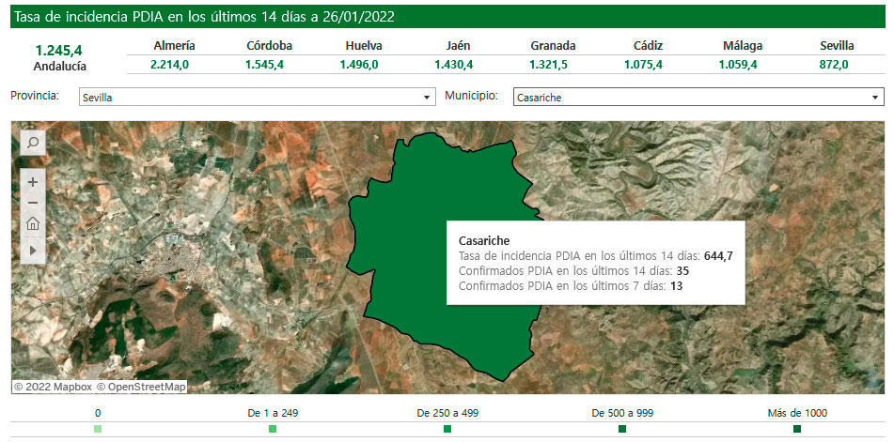Viewport: 894px width, 442px height.
Task: Click the Andalucía total 1.245,4 figure
Action: pos(59,51)
